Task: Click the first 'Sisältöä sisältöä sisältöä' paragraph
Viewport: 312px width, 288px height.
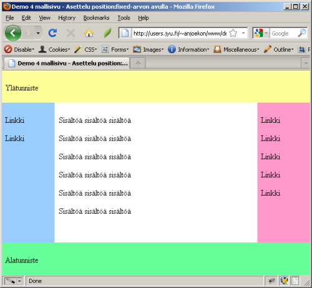Action: pos(95,120)
